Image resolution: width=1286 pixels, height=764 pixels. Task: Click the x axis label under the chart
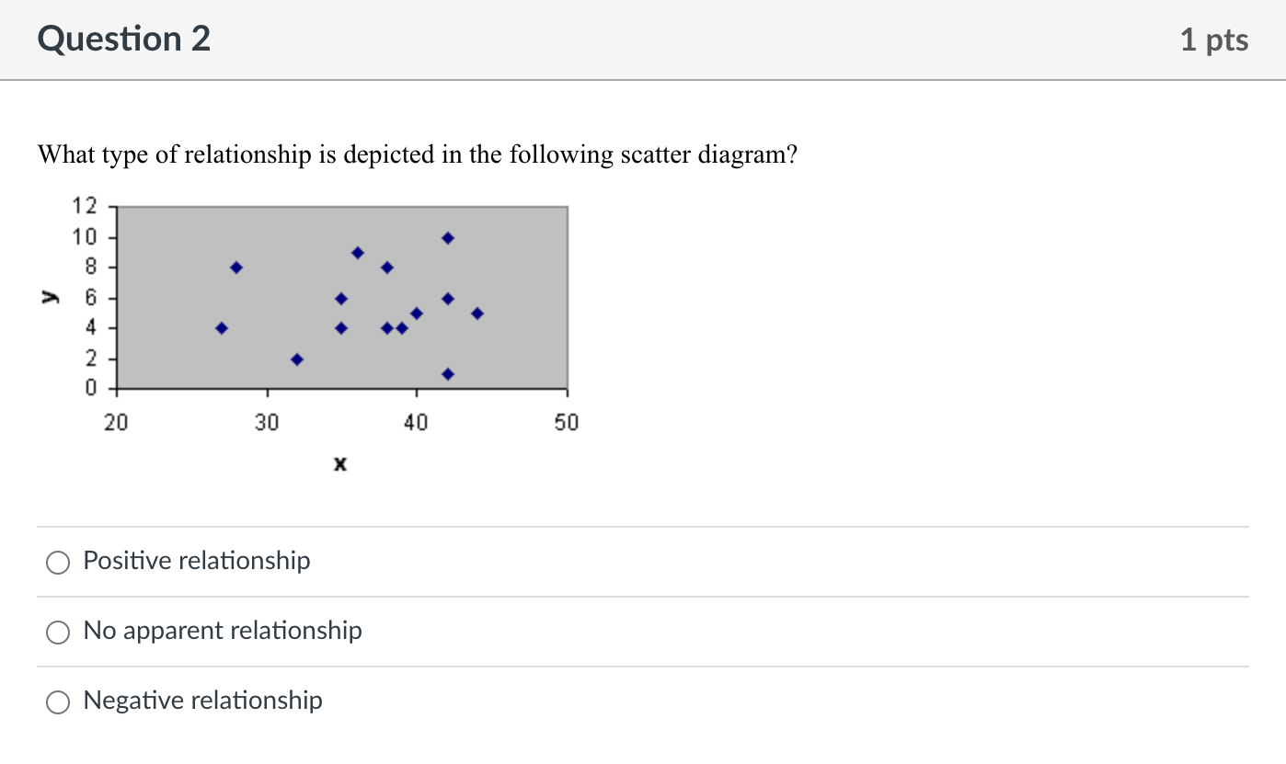tap(339, 464)
